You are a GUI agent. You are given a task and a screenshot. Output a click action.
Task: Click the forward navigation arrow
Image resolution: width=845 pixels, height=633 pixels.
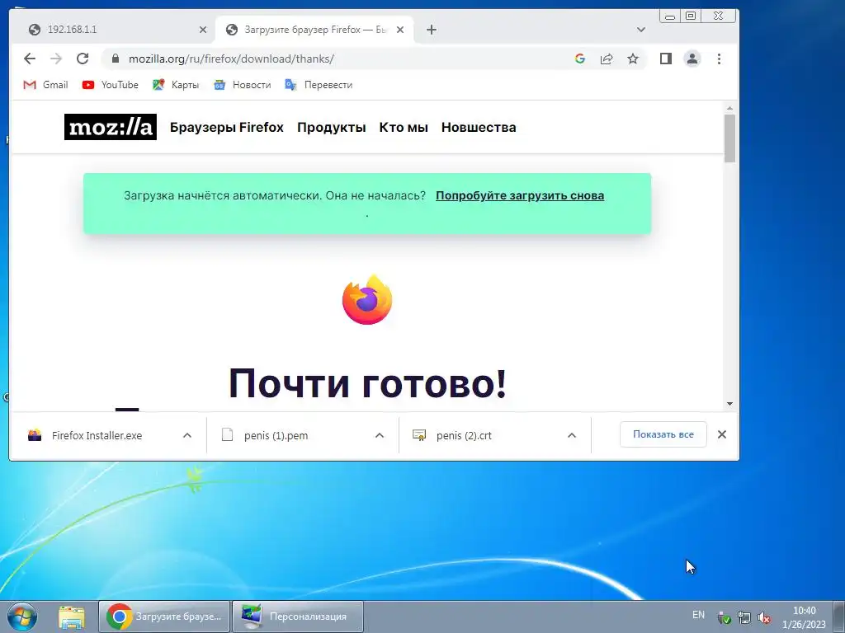(x=56, y=59)
